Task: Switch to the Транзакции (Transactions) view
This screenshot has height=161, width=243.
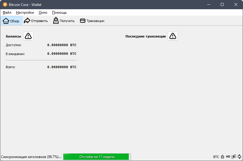Action: coord(92,21)
